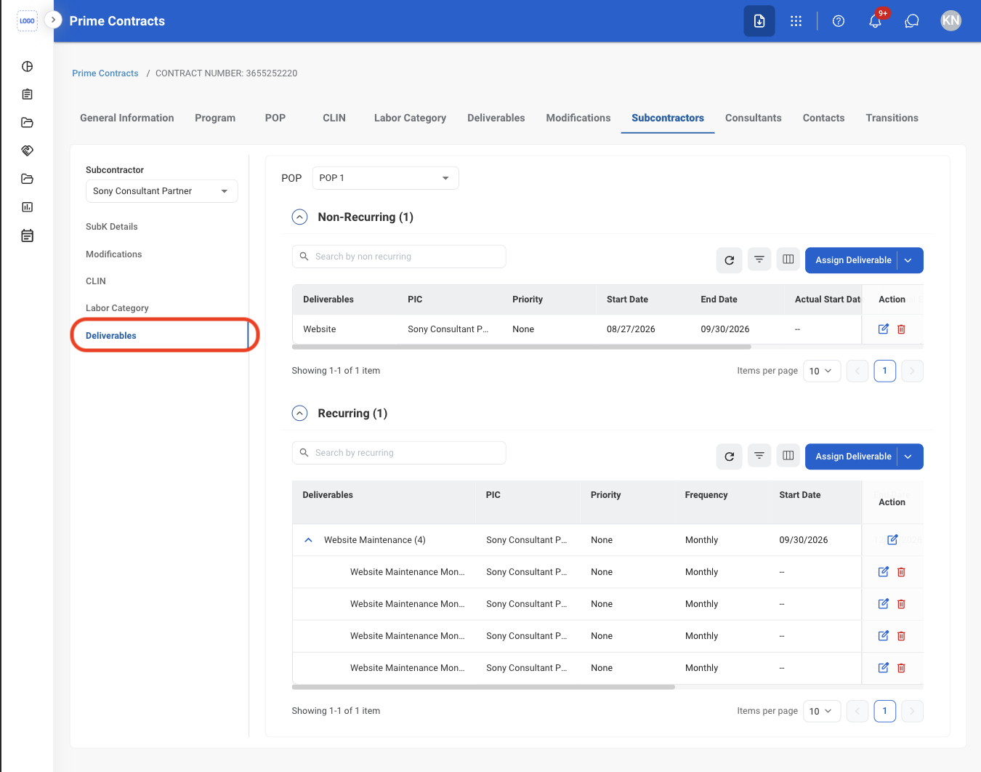Switch to the Transitions tab
The width and height of the screenshot is (981, 772).
point(892,118)
